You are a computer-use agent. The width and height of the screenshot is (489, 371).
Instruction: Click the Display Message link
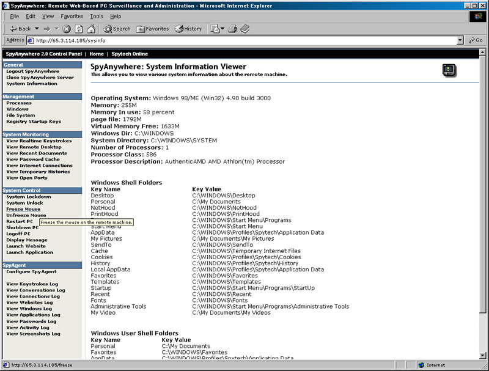click(27, 240)
